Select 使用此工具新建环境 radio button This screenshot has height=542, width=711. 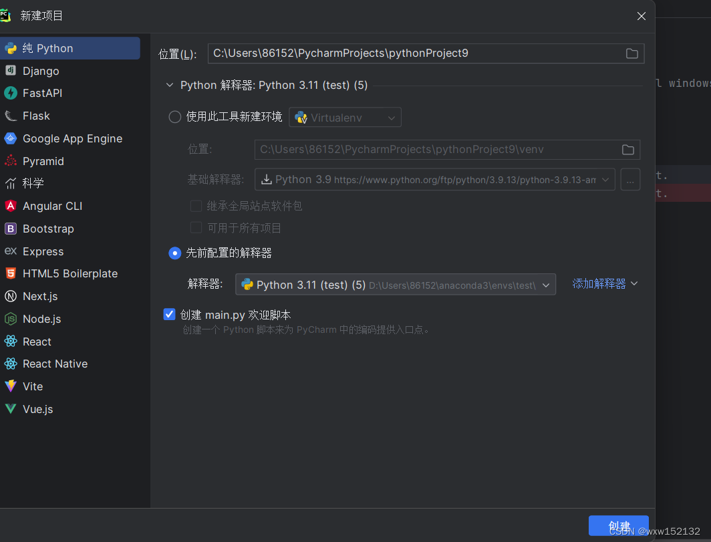click(x=174, y=117)
